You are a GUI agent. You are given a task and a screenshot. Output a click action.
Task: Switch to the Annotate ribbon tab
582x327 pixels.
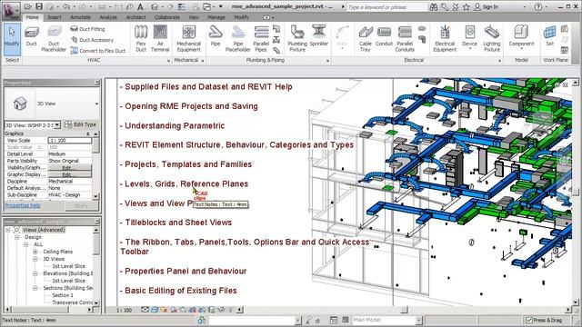(x=80, y=17)
